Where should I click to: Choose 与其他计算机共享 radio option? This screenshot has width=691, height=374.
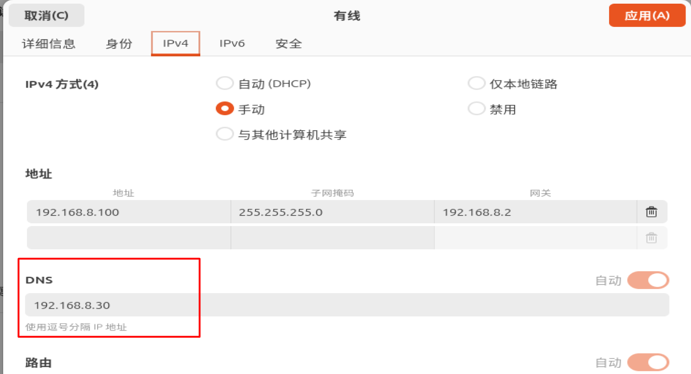tap(225, 134)
